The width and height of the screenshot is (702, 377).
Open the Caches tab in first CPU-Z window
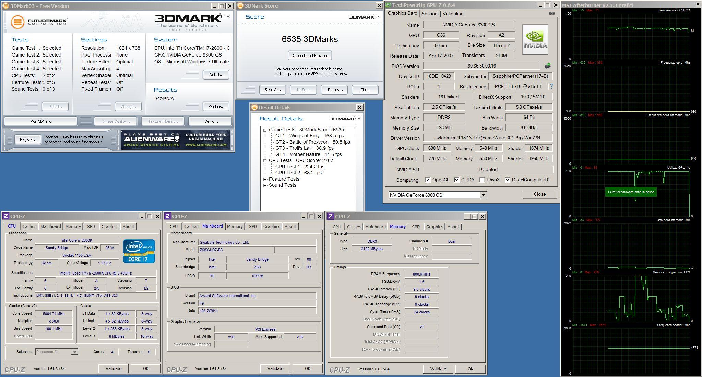[29, 226]
